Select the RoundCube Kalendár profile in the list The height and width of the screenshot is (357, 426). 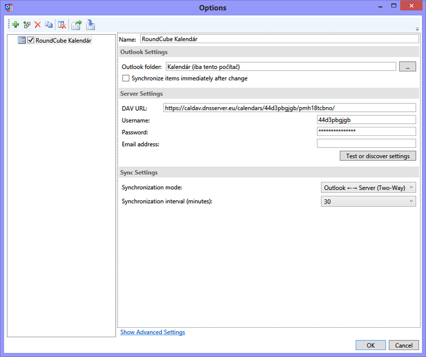click(x=63, y=40)
